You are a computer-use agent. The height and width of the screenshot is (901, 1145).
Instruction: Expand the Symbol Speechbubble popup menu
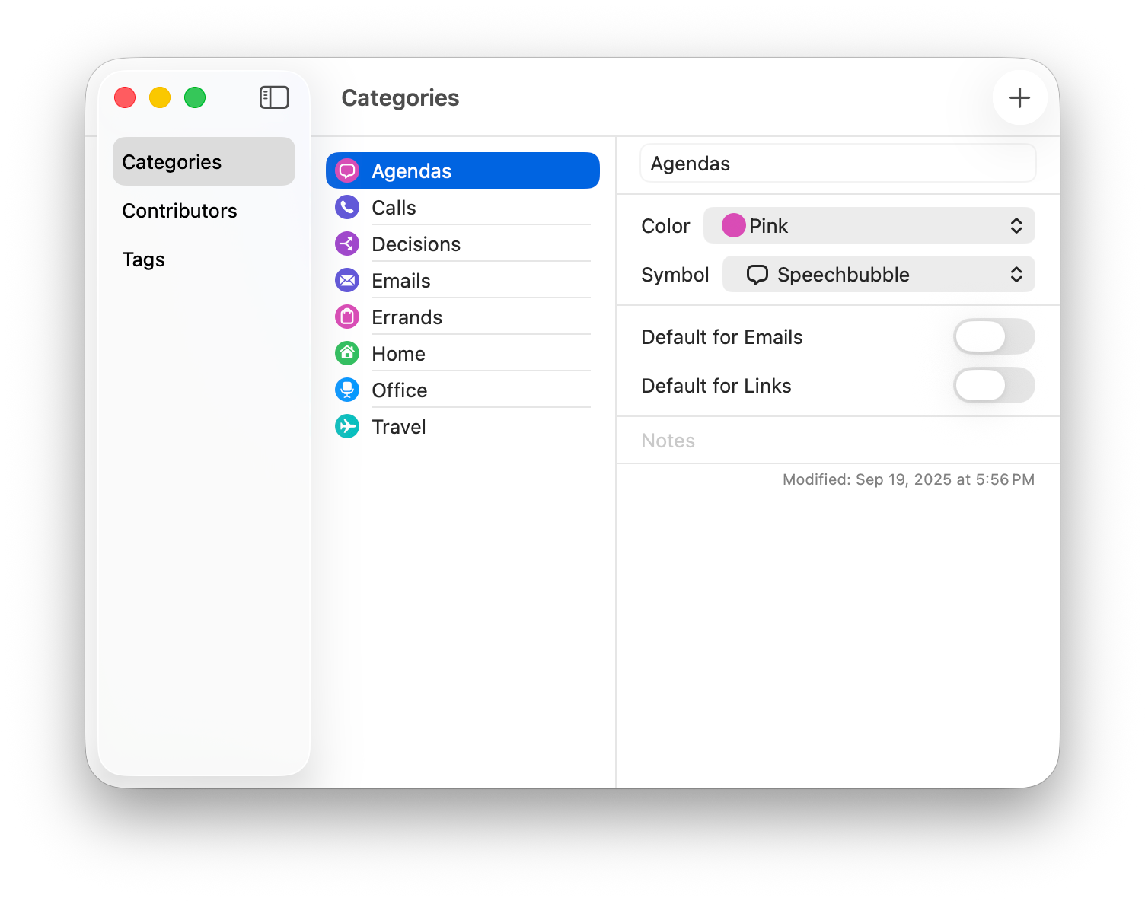click(878, 274)
